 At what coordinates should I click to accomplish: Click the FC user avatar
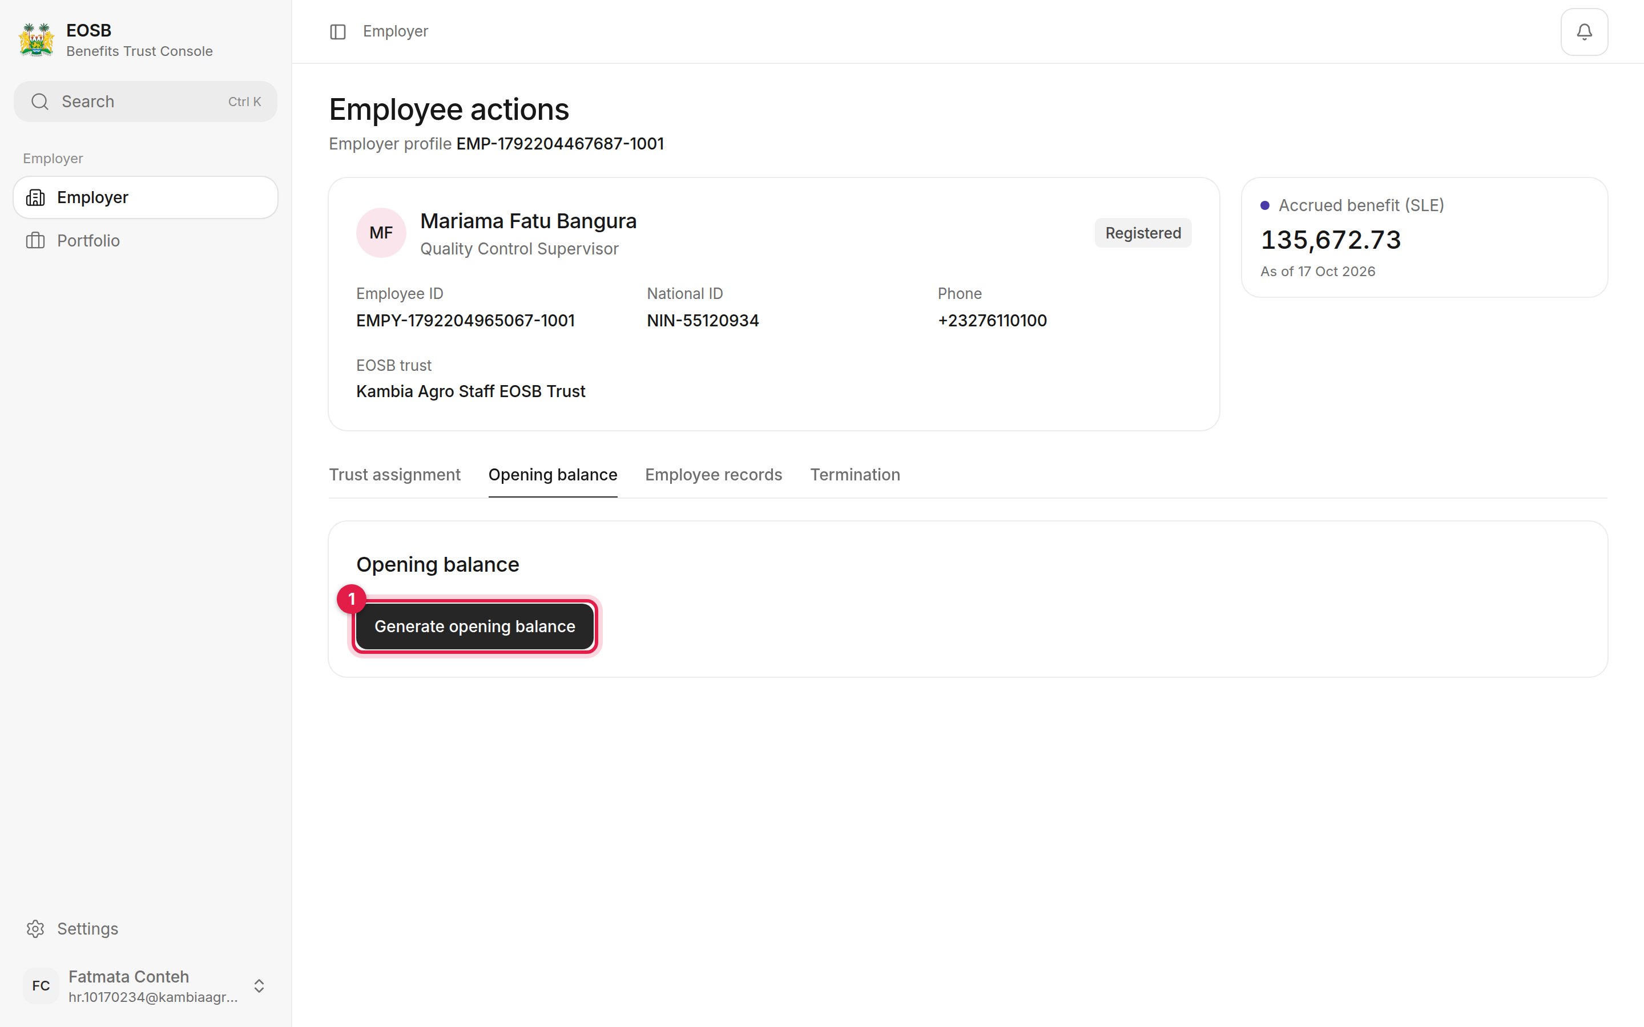41,985
